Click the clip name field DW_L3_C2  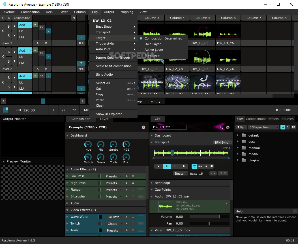point(169,127)
